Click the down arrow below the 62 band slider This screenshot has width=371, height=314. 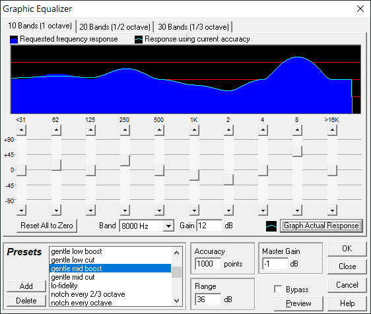pos(56,210)
